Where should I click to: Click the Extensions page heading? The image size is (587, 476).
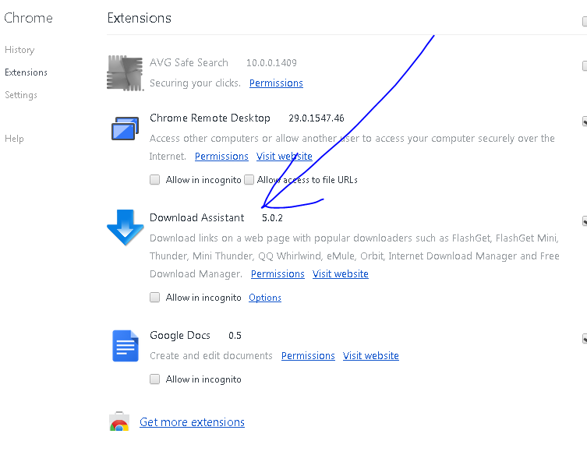tap(140, 18)
